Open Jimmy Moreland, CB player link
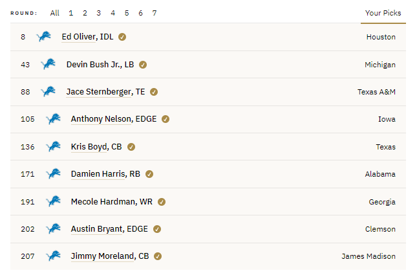The height and width of the screenshot is (275, 417). point(110,256)
